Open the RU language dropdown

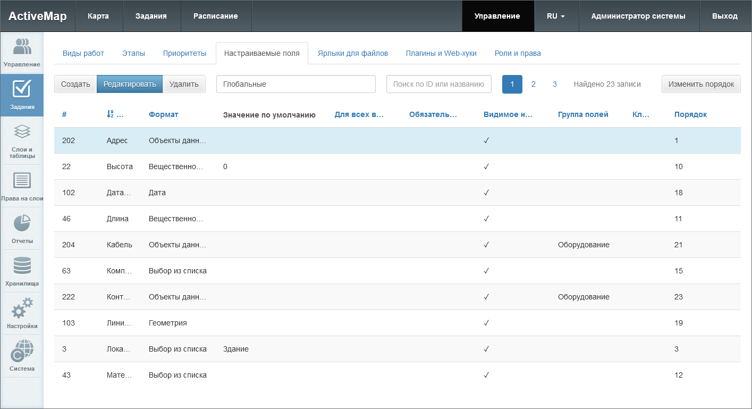click(555, 16)
